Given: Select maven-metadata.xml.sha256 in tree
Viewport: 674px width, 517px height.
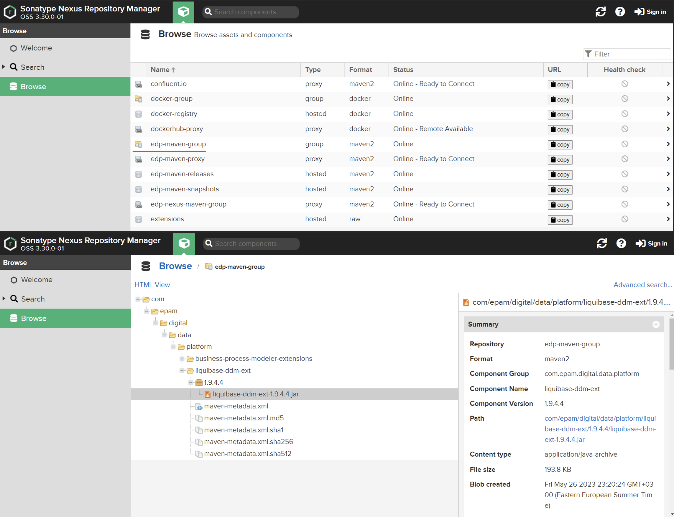Looking at the screenshot, I should pos(248,442).
